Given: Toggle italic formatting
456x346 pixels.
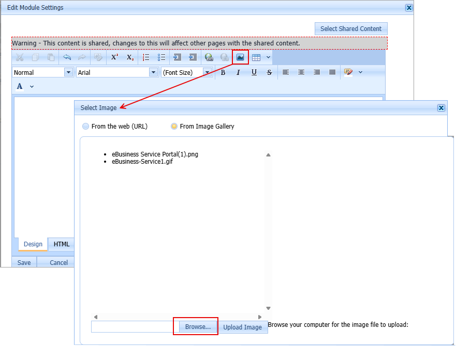Looking at the screenshot, I should click(x=239, y=72).
